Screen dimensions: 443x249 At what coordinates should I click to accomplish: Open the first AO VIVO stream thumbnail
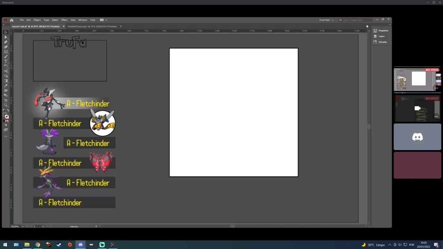click(417, 80)
